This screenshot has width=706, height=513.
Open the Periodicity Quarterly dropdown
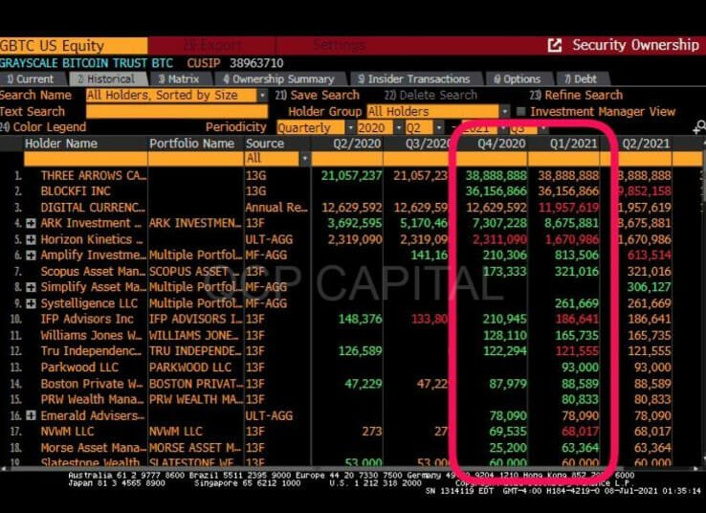(x=349, y=127)
